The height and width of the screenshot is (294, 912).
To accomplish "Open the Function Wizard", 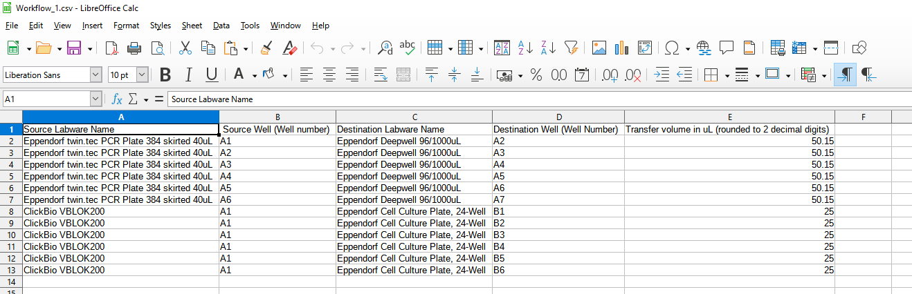I will 118,99.
